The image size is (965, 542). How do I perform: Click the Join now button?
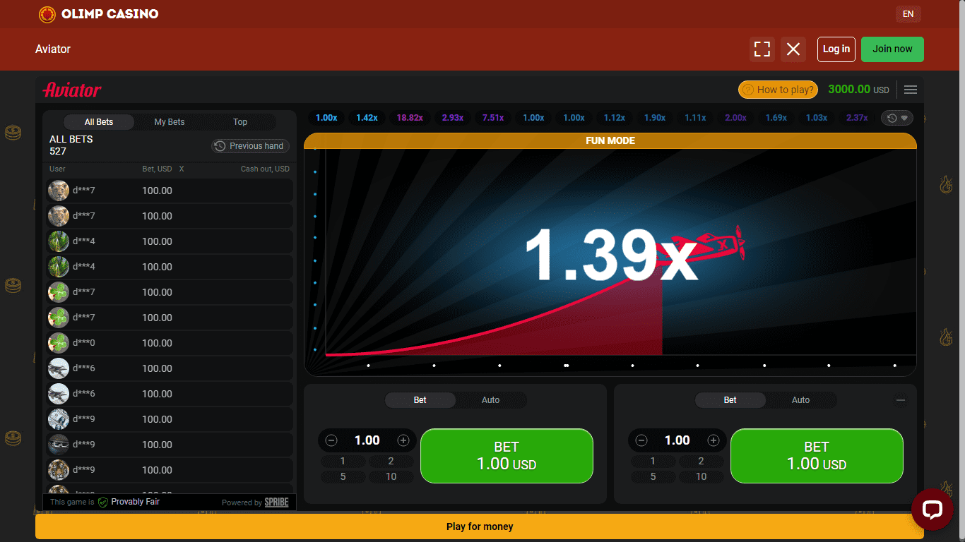click(x=892, y=49)
